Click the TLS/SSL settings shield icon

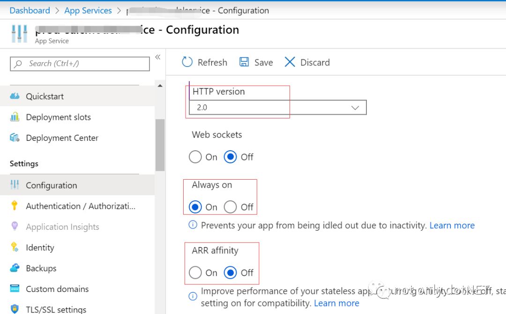coord(15,309)
